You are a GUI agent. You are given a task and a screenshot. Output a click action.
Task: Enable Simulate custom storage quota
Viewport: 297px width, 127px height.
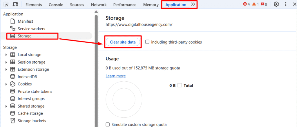(108, 124)
